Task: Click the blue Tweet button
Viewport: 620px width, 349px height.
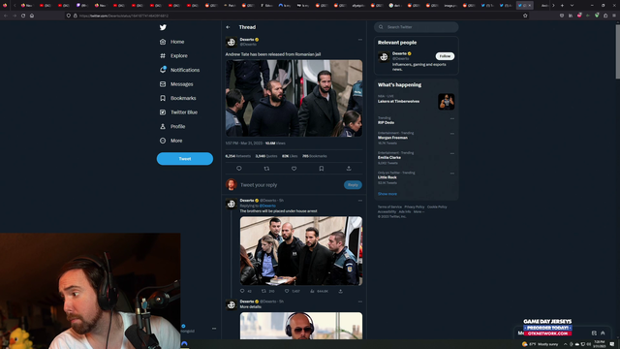Action: pyautogui.click(x=185, y=159)
